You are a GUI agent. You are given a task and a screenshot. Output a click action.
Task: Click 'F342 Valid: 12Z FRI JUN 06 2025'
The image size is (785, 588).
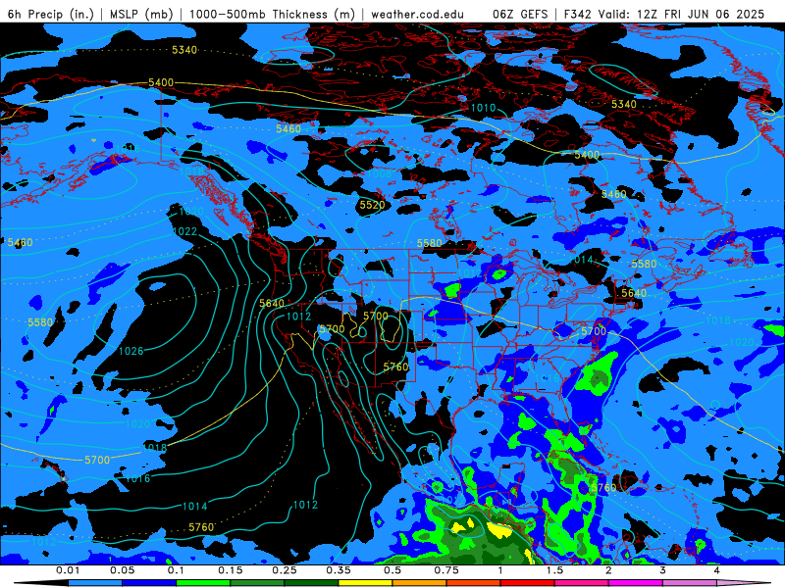[x=664, y=14]
